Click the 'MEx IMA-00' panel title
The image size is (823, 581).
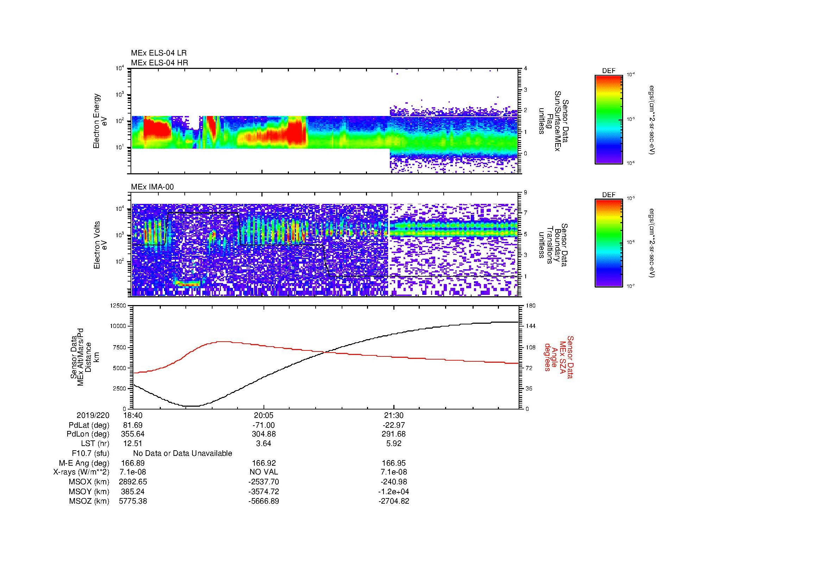(152, 187)
